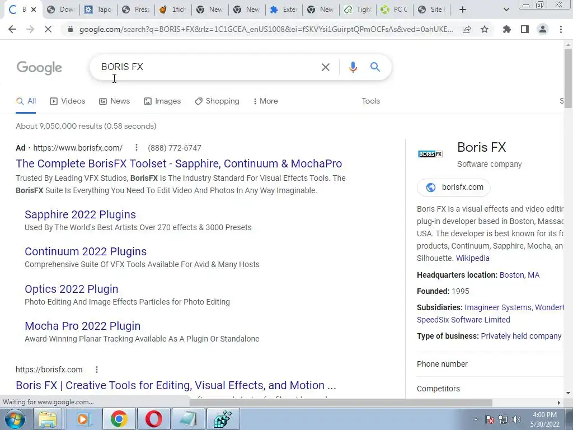Click the taskbar clock showing 4:00 PM
This screenshot has height=430, width=573.
coord(544,419)
